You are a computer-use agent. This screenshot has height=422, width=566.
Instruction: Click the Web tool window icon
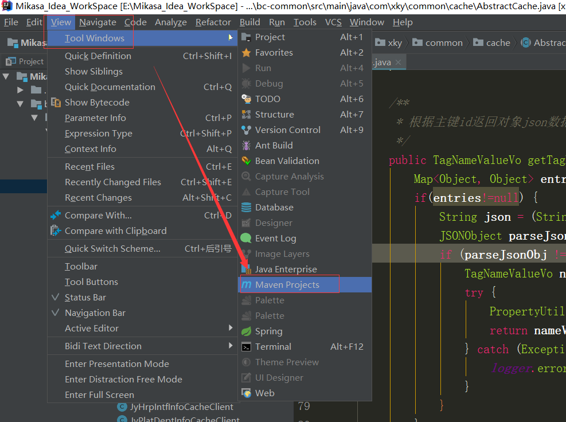[246, 393]
